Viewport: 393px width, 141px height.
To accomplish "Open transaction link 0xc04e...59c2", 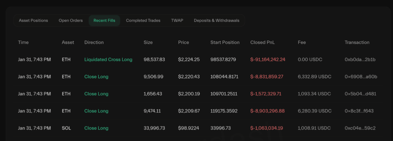I will [360, 128].
